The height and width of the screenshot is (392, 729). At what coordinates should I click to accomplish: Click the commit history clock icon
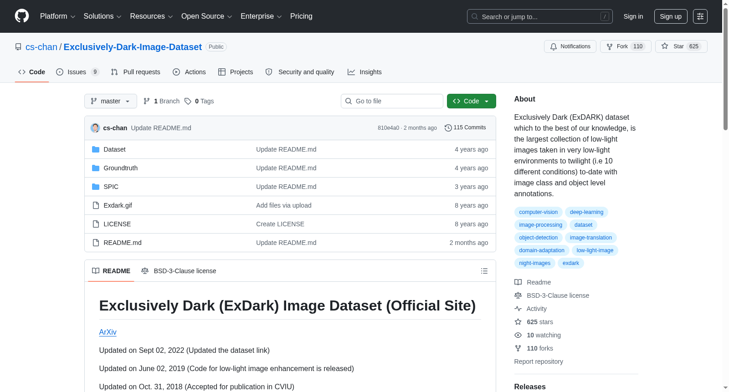click(x=448, y=128)
